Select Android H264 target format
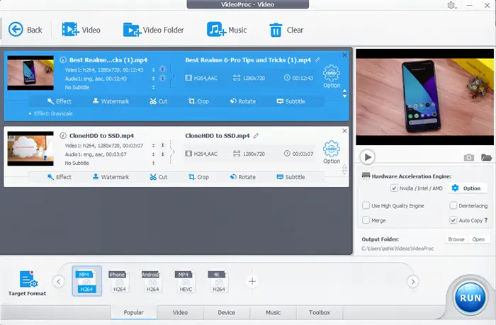 pos(152,281)
